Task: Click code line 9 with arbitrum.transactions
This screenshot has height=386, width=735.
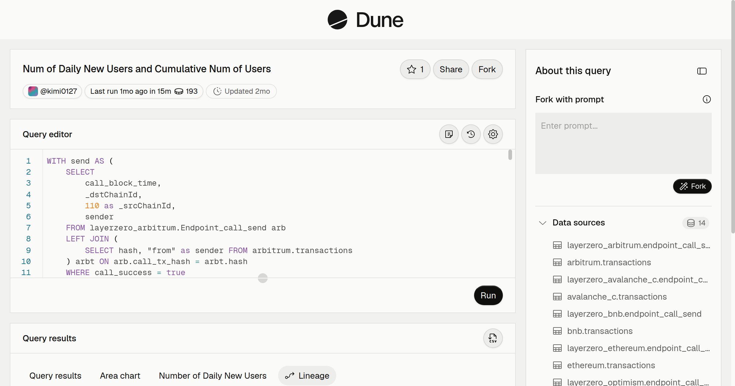Action: 219,251
